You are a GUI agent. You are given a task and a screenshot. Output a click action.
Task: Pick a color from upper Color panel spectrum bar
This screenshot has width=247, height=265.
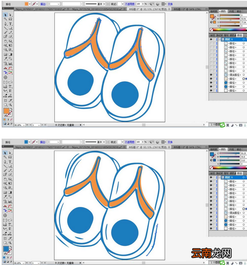[x=229, y=30]
